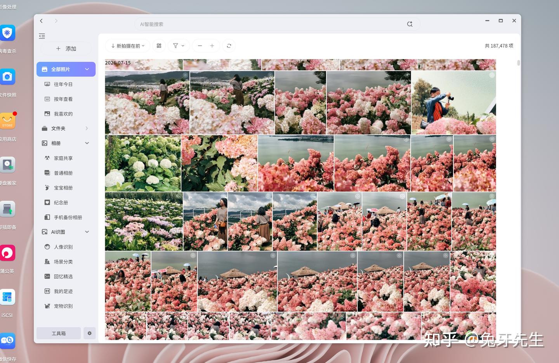The width and height of the screenshot is (559, 363).
Task: Refresh the photo list
Action: coord(229,46)
